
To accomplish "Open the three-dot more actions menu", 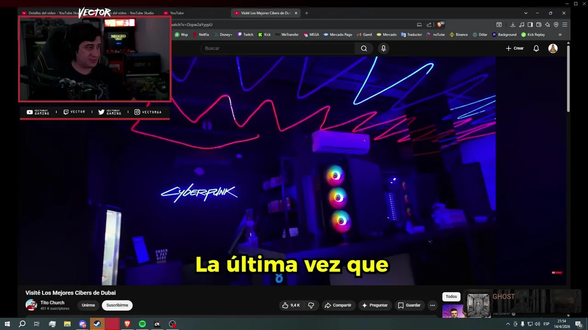I will (432, 305).
